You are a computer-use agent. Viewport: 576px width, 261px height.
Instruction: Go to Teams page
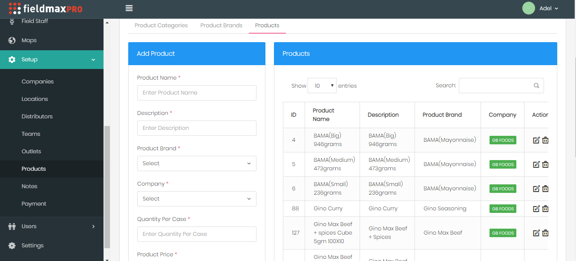coord(31,134)
